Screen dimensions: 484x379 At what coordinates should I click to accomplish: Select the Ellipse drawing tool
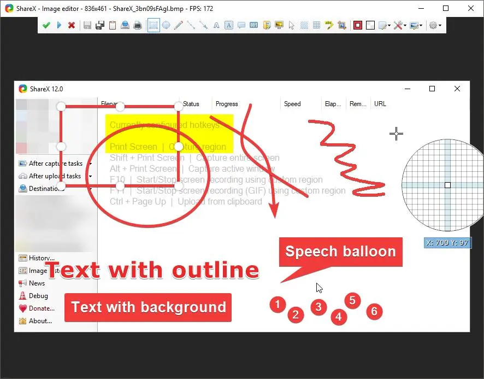click(166, 25)
